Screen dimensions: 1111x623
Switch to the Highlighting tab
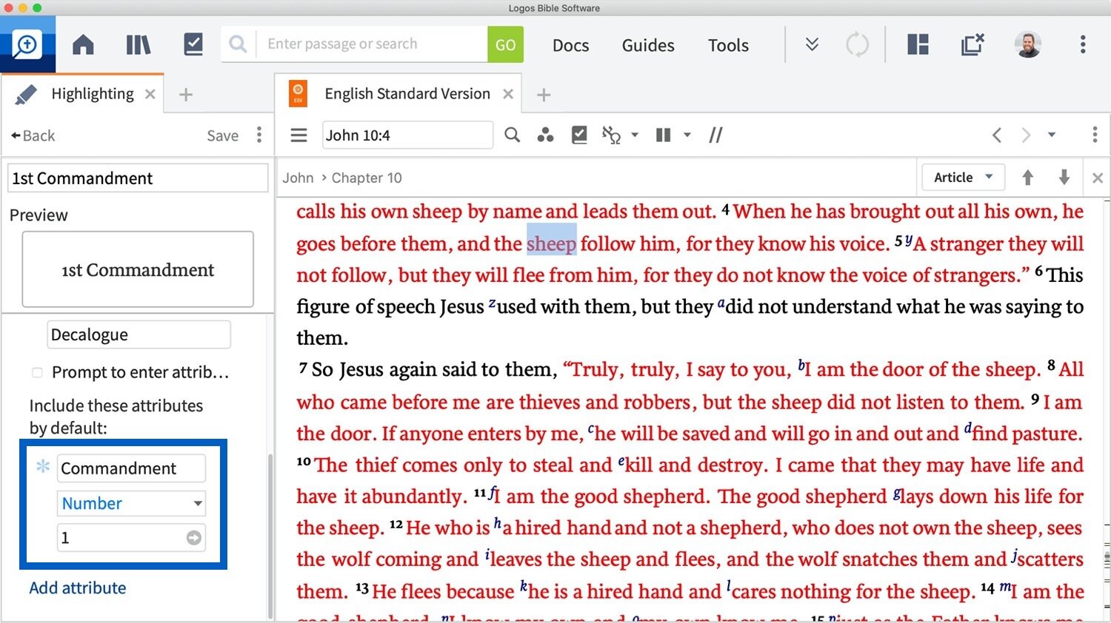(x=93, y=93)
